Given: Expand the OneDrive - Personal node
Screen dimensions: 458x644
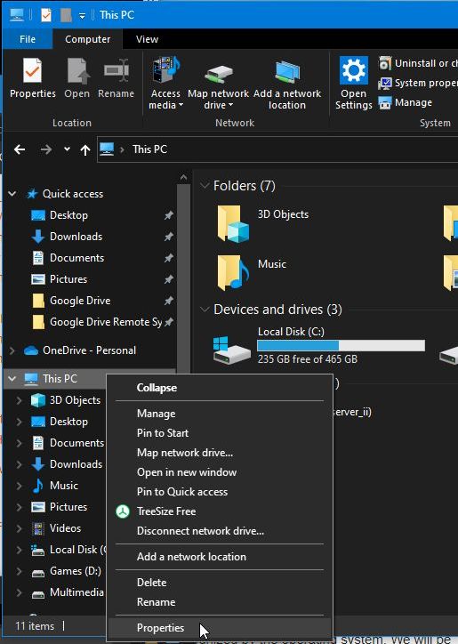Looking at the screenshot, I should [12, 350].
